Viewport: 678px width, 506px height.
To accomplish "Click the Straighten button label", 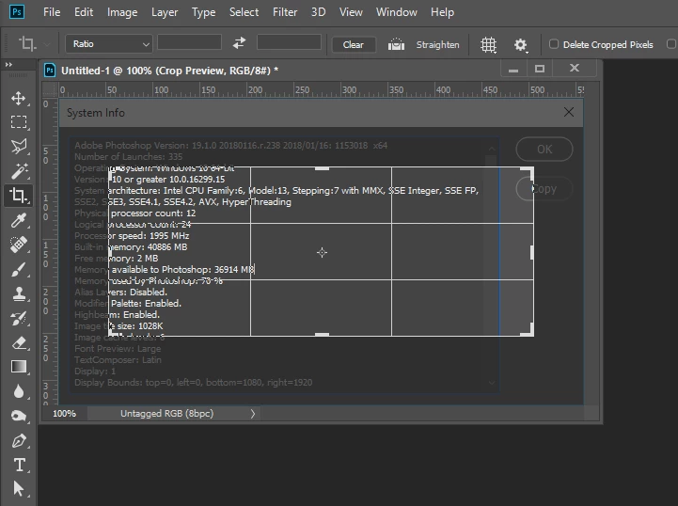I will click(x=437, y=44).
